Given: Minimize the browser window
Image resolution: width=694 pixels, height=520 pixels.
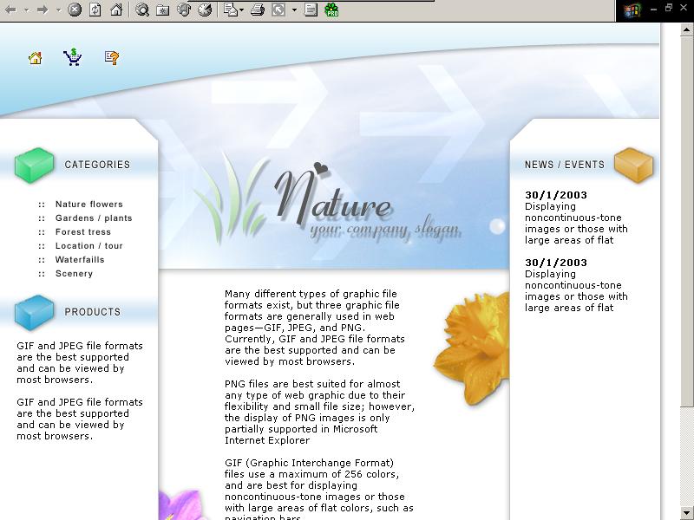Looking at the screenshot, I should tap(654, 9).
